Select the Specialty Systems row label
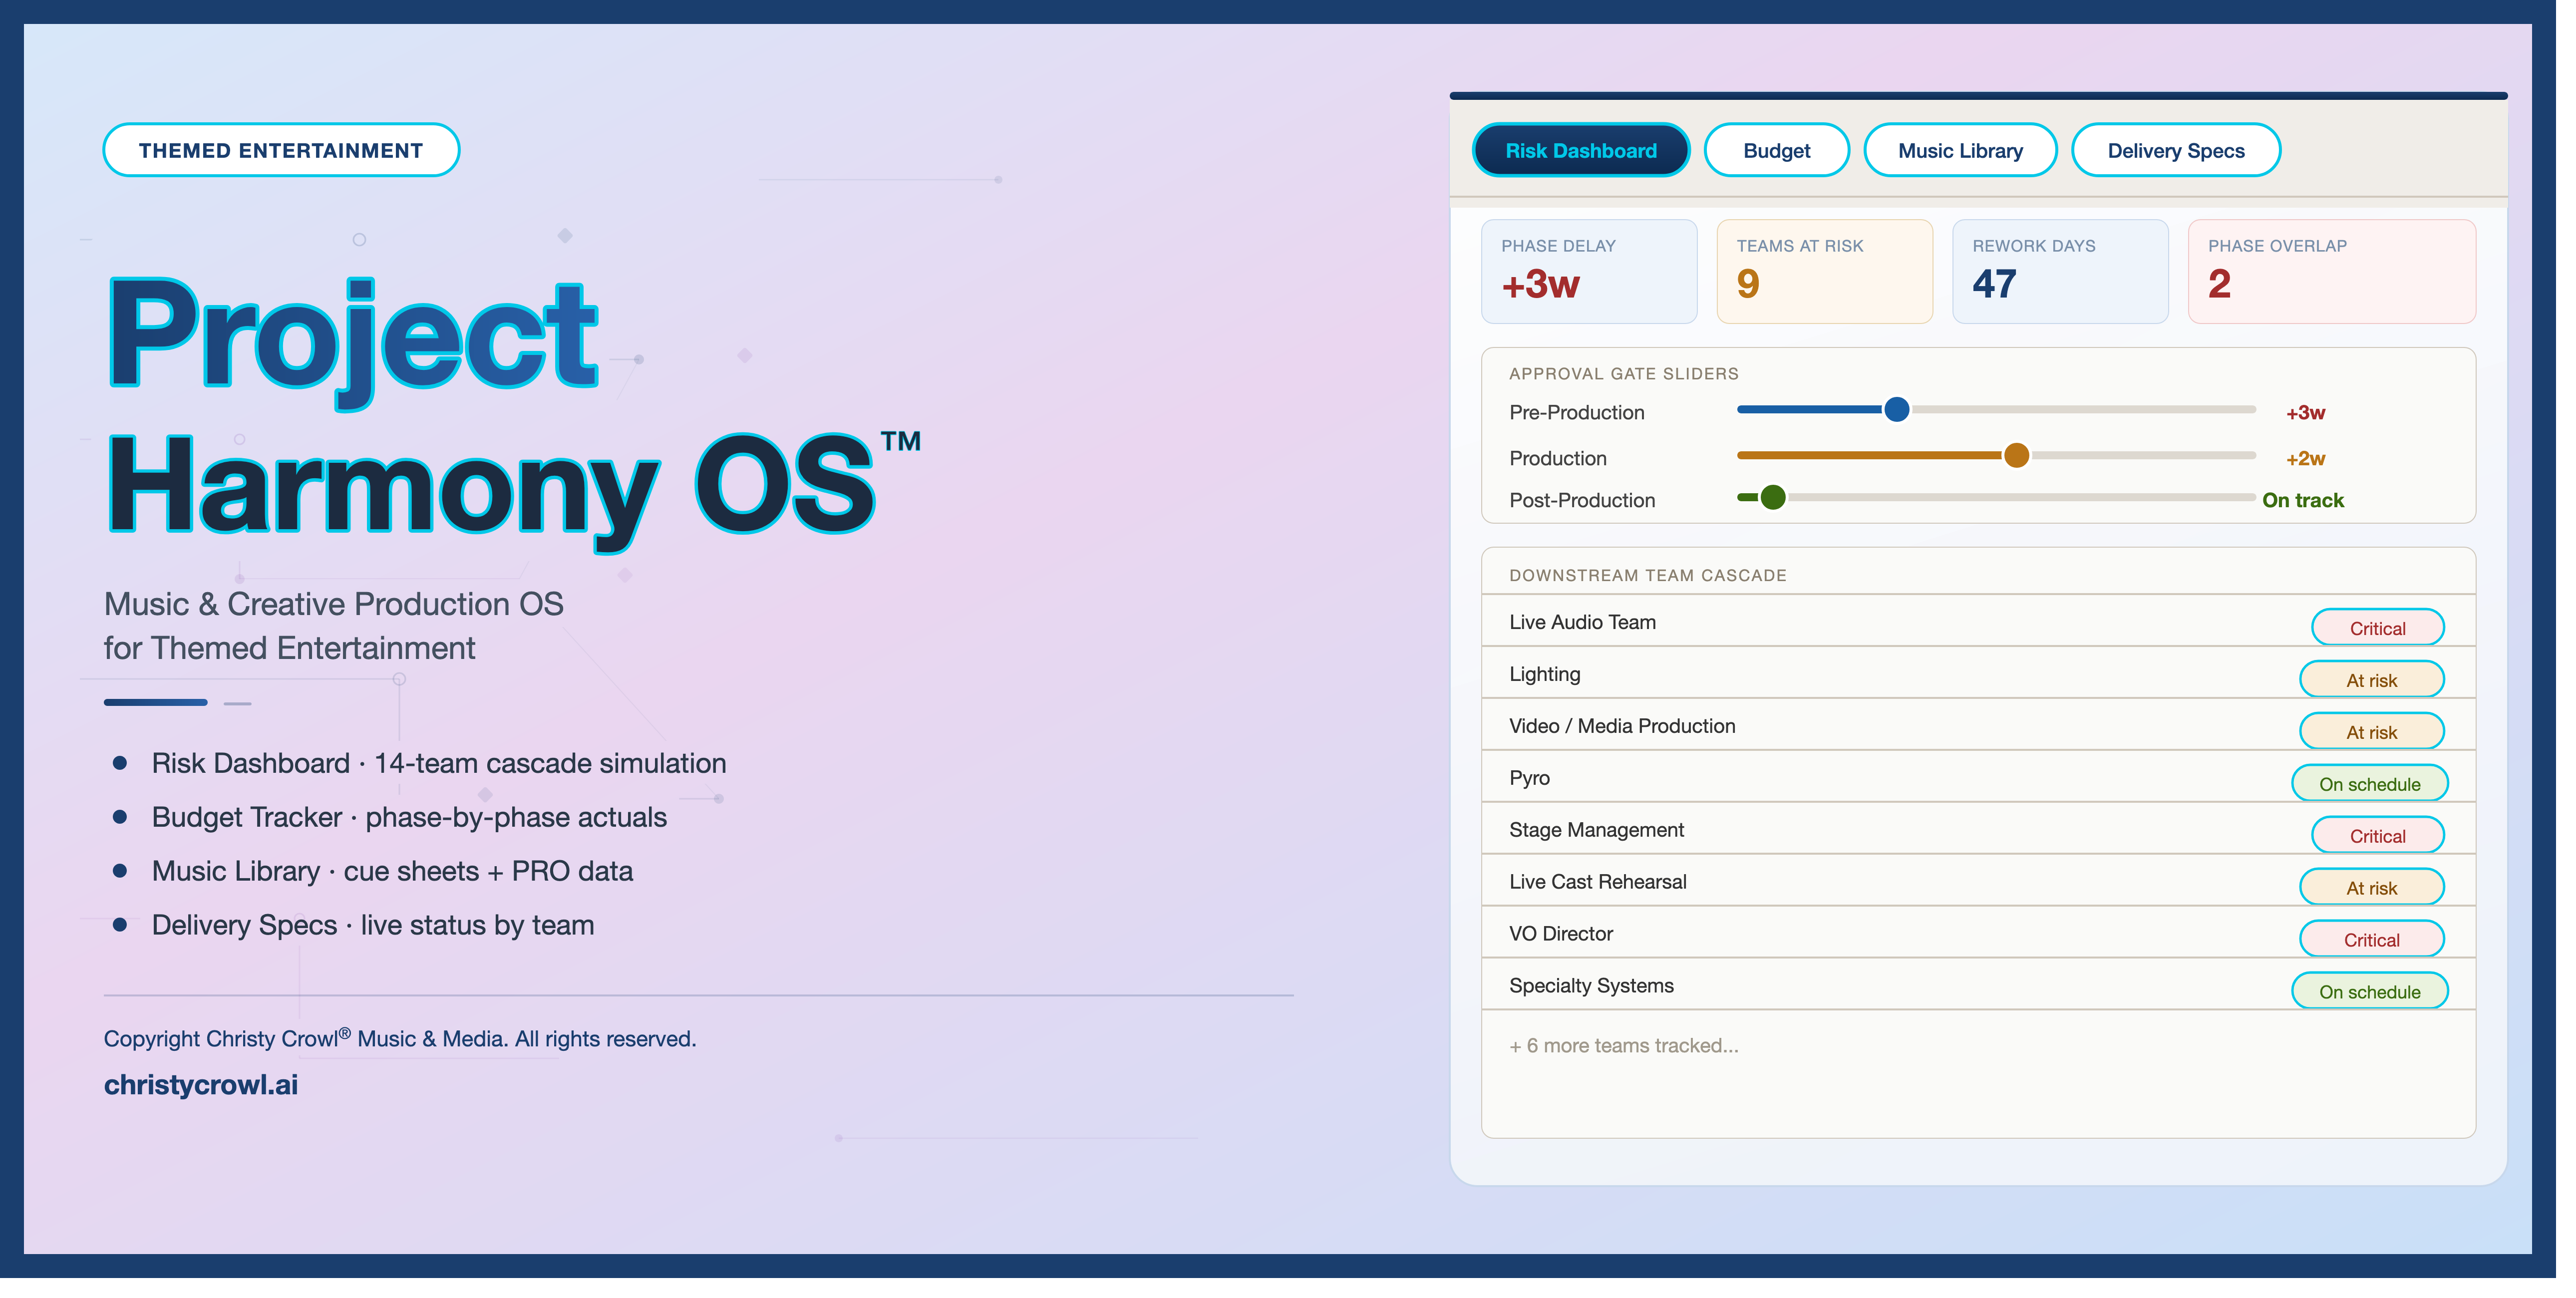 (x=1591, y=986)
